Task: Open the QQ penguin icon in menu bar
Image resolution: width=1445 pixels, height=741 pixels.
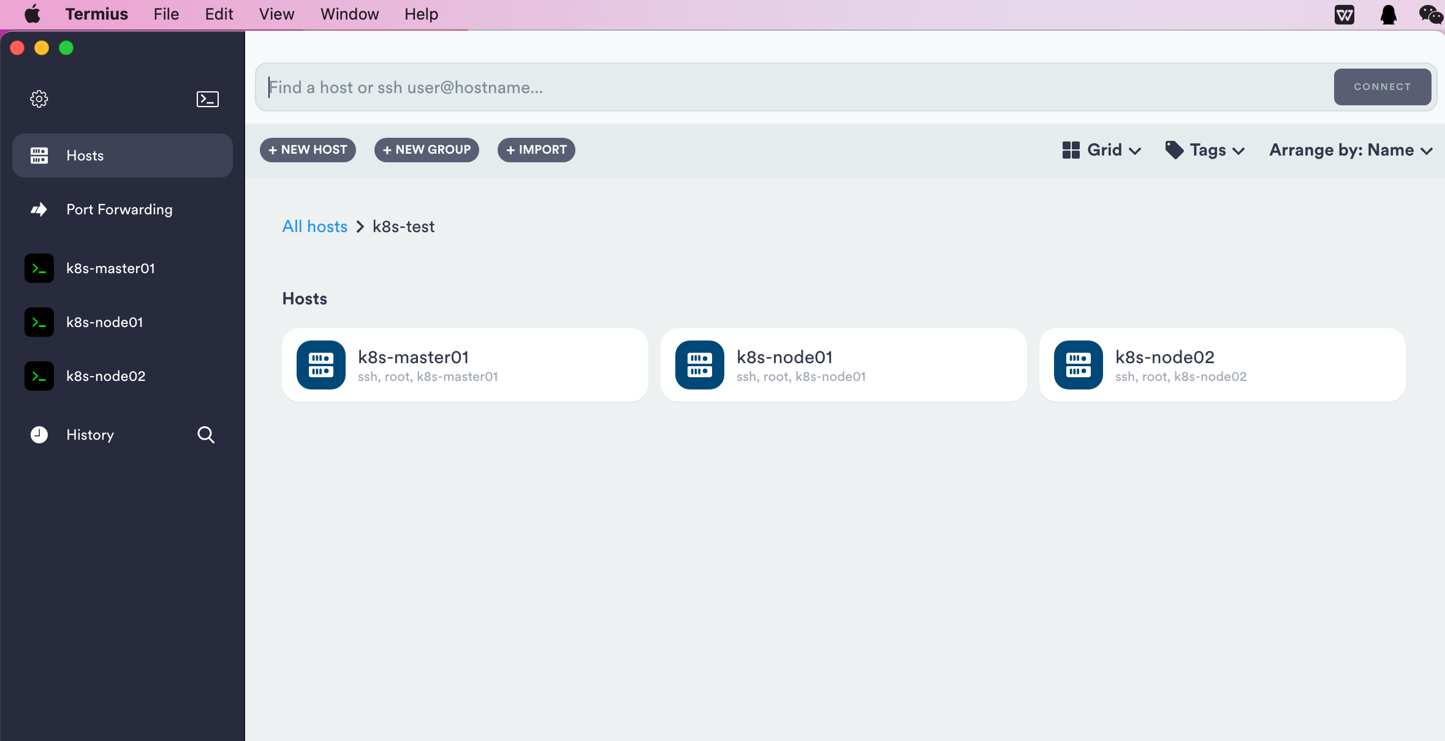Action: point(1389,14)
